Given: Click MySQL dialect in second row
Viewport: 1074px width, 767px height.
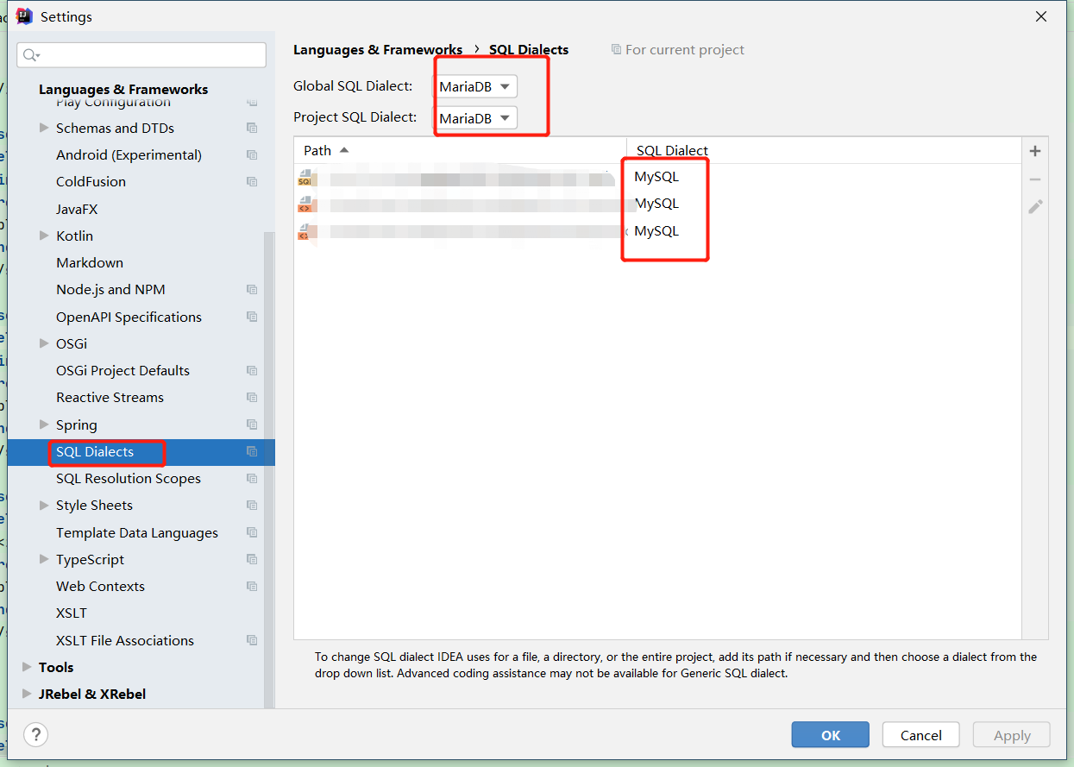Looking at the screenshot, I should coord(656,204).
